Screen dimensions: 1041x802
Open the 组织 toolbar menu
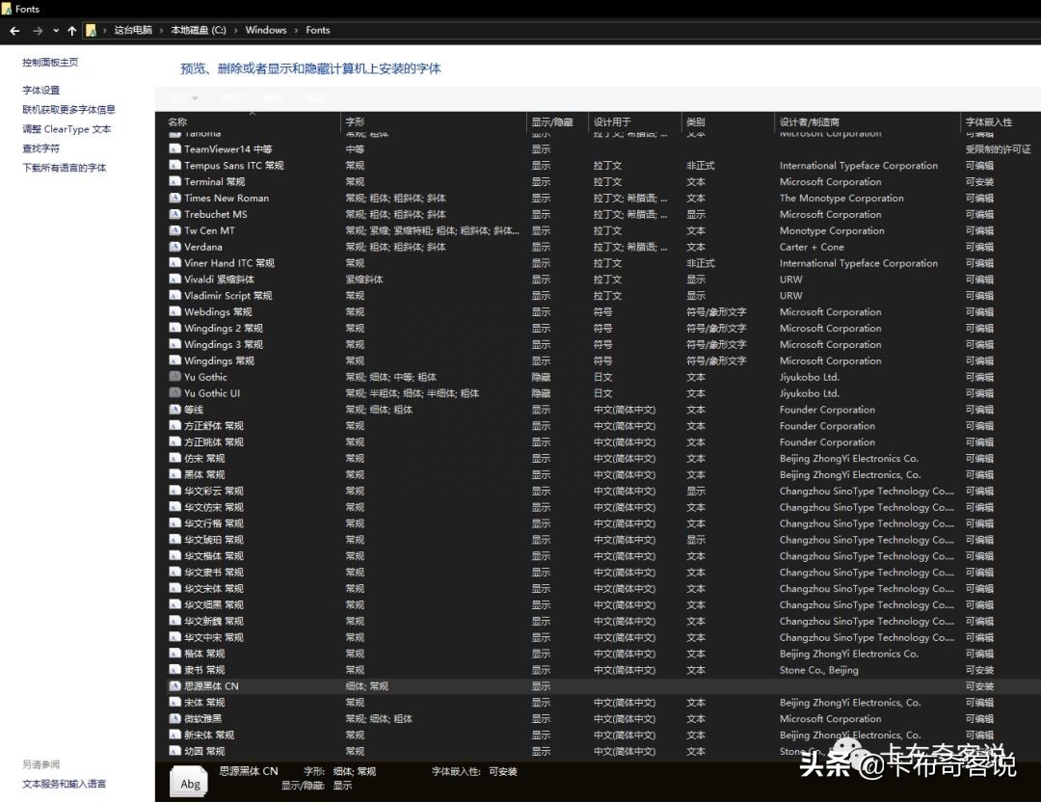[181, 98]
